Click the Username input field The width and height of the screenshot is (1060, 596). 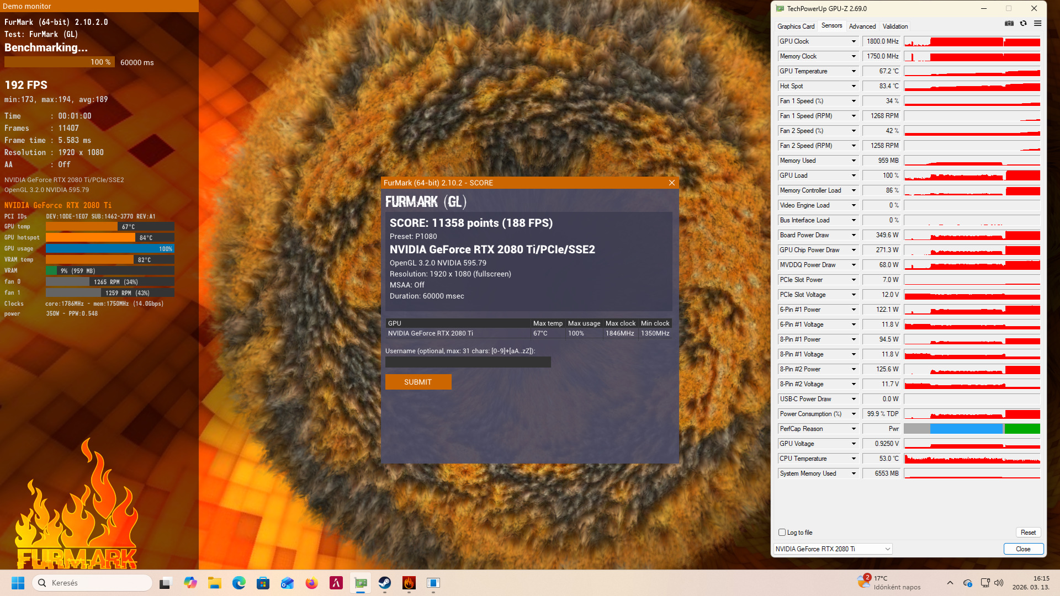pos(468,362)
